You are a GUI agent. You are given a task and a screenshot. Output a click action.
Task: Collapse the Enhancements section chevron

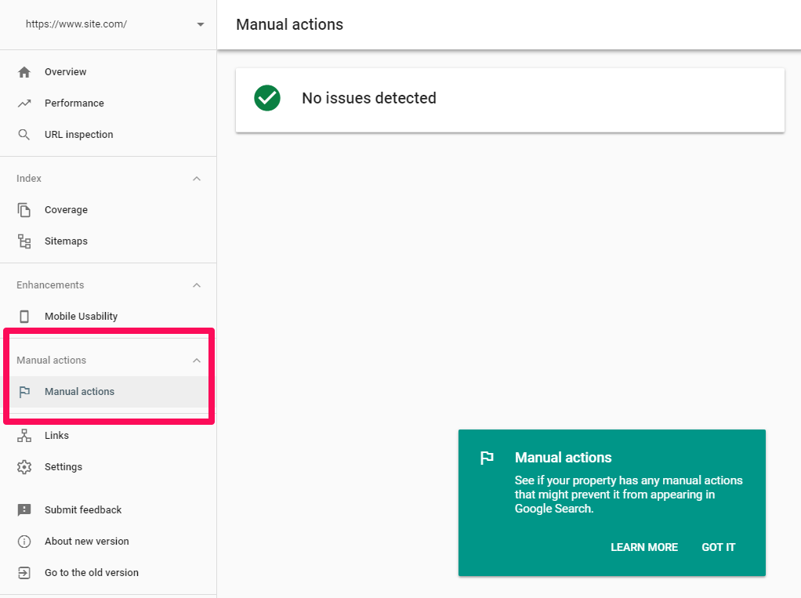[x=197, y=285]
